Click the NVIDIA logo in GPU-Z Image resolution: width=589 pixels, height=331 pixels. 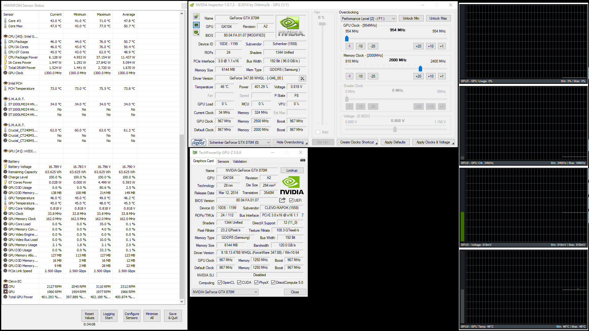(x=292, y=185)
